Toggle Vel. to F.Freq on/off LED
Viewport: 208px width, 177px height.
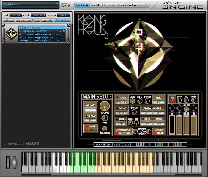[86, 126]
